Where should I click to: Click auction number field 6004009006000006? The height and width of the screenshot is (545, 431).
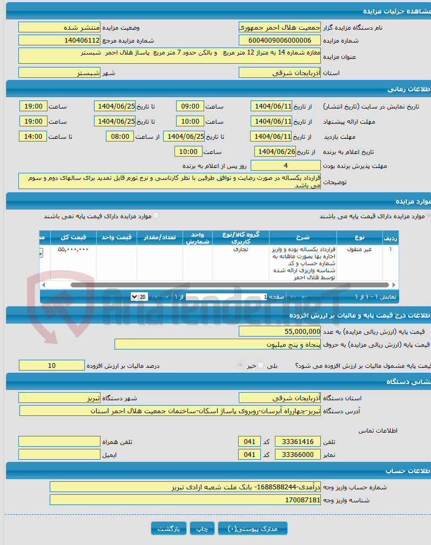click(x=279, y=41)
